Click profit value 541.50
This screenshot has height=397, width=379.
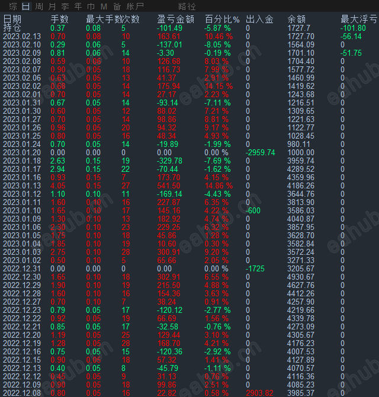(169, 185)
